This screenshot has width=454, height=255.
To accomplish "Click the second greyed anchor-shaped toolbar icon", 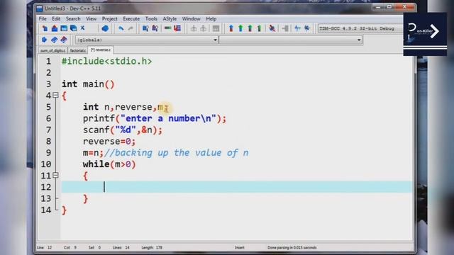I will coord(204,28).
